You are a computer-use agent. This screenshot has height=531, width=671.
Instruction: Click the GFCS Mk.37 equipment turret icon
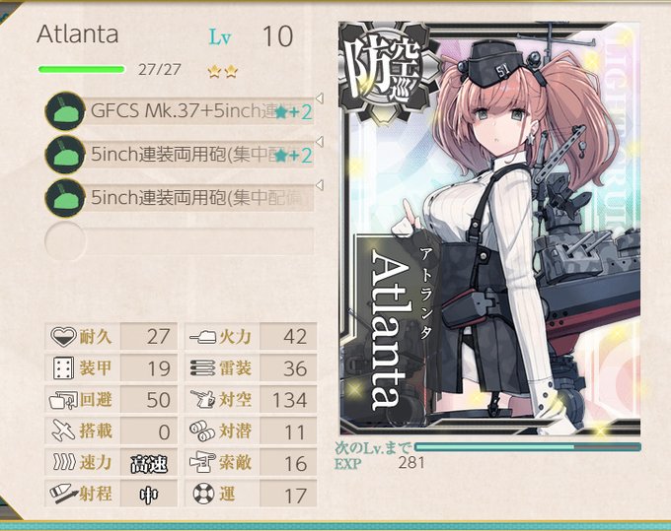65,111
